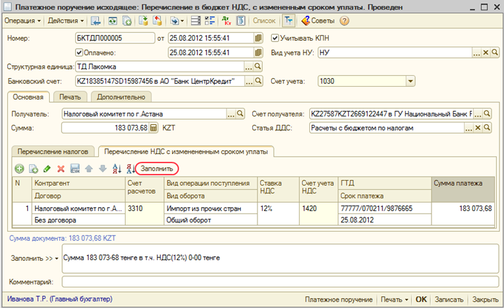Open calendar picker beside the Номер date field
Image resolution: width=504 pixels, height=308 pixels.
point(259,38)
